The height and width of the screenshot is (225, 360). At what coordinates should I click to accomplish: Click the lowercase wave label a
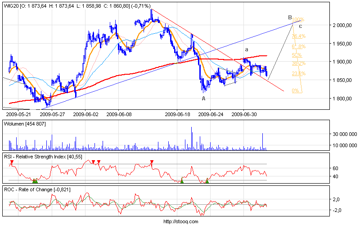(x=247, y=49)
